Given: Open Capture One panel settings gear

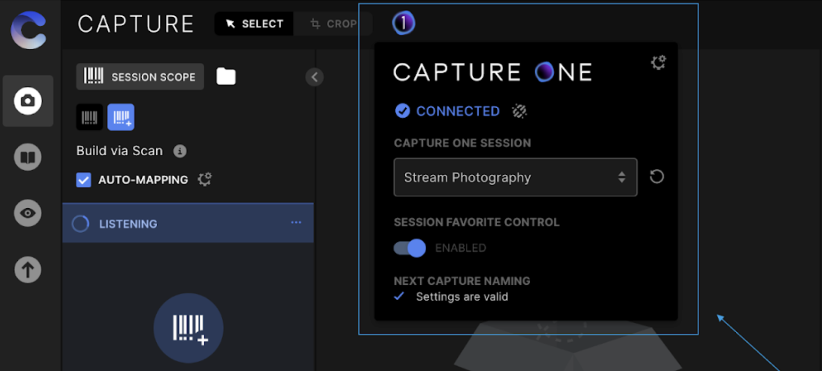Looking at the screenshot, I should click(658, 62).
